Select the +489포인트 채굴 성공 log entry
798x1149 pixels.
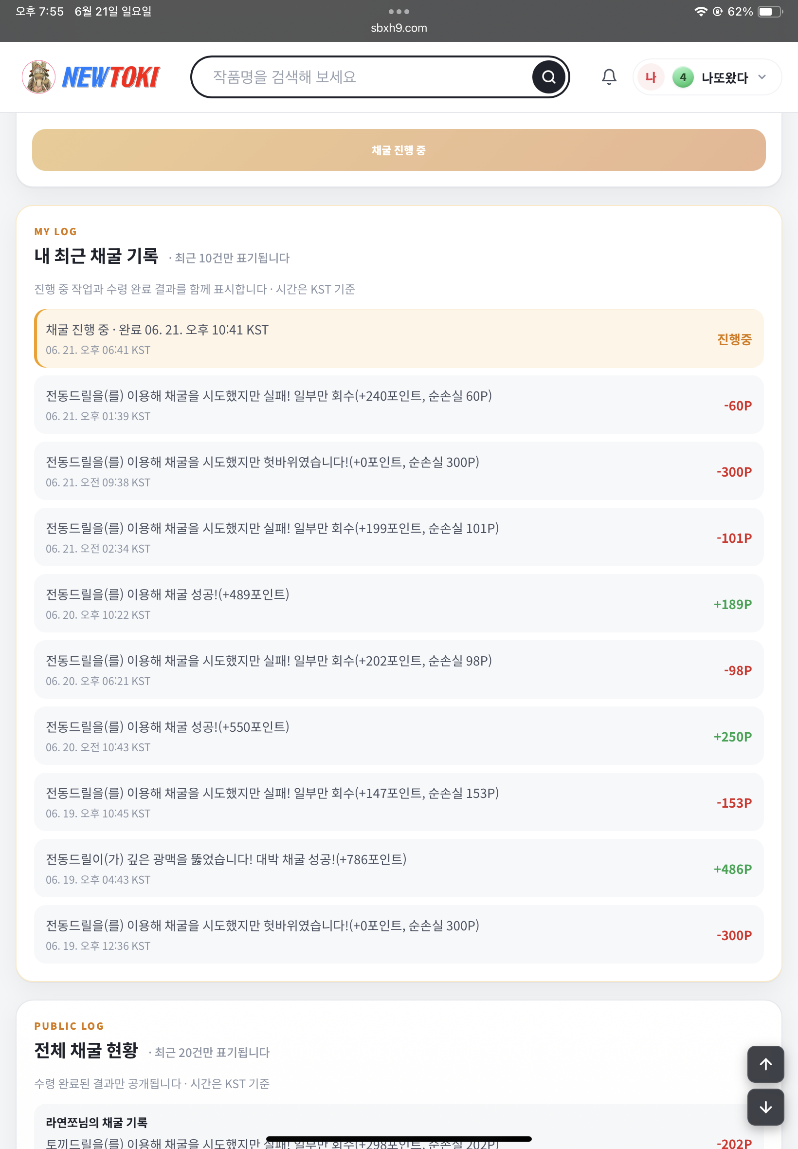399,603
